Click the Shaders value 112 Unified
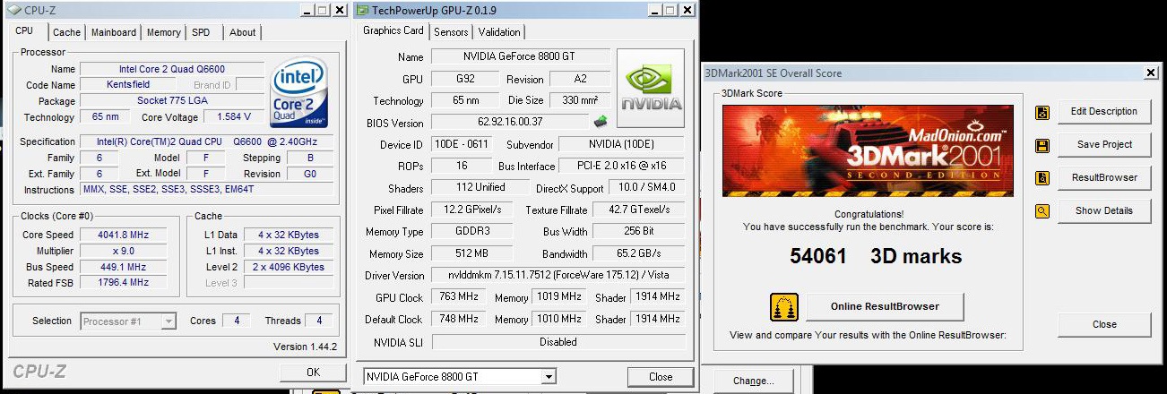Image resolution: width=1167 pixels, height=394 pixels. [480, 187]
